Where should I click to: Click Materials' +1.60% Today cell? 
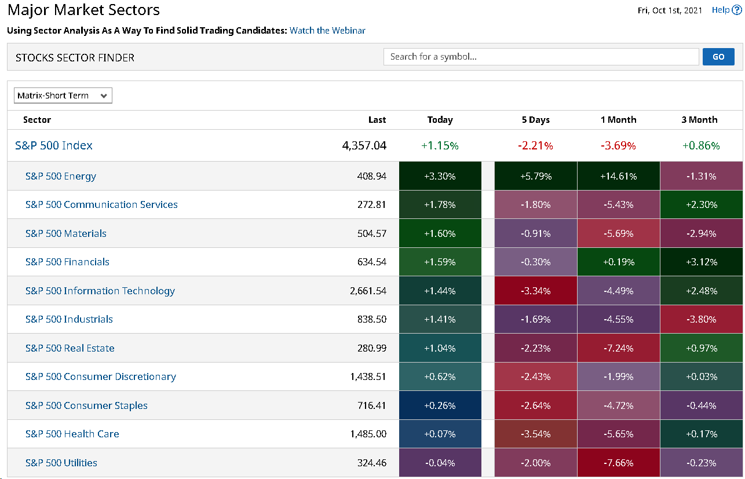pos(440,233)
